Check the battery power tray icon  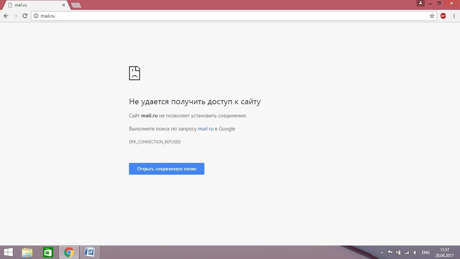pyautogui.click(x=398, y=252)
